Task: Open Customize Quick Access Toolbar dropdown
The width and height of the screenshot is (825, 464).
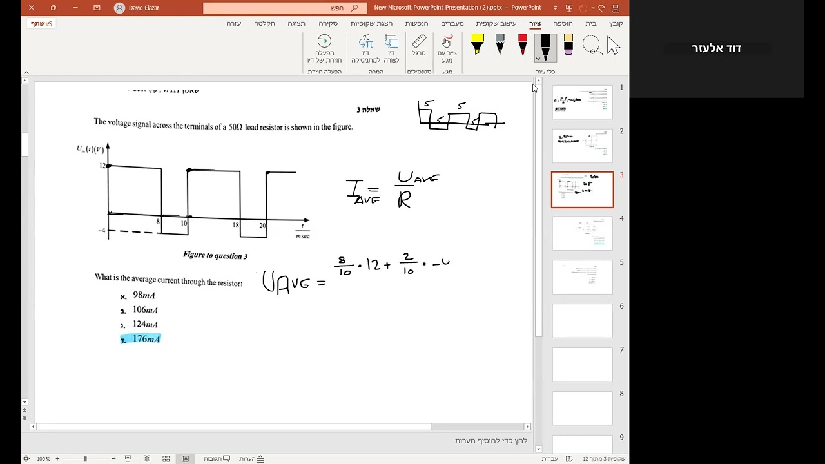Action: pos(555,8)
